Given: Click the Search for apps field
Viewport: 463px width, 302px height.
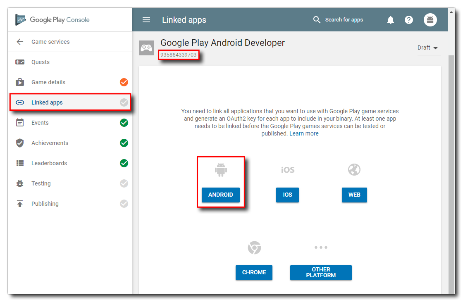Looking at the screenshot, I should pos(344,20).
